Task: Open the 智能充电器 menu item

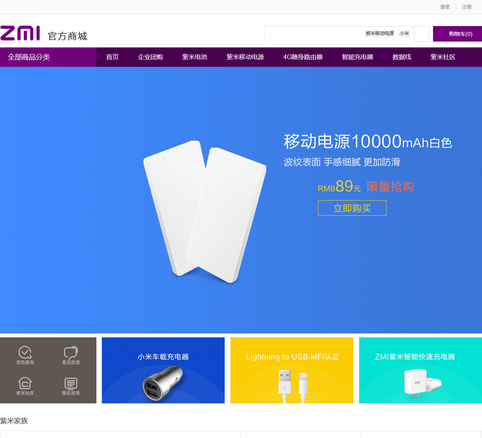Action: 358,57
